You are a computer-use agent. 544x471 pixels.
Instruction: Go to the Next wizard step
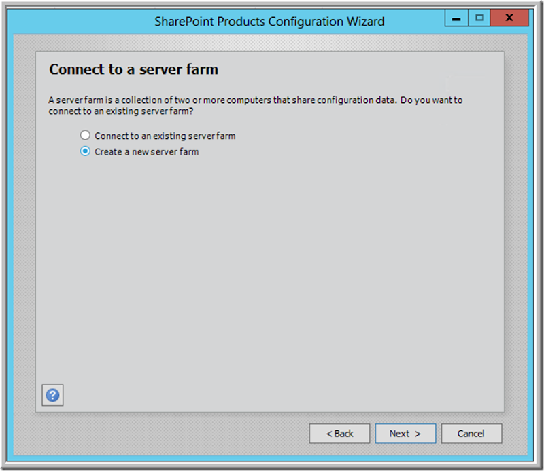(405, 433)
